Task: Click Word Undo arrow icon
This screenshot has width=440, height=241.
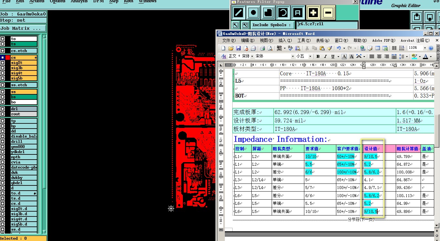Action: pyautogui.click(x=339, y=48)
